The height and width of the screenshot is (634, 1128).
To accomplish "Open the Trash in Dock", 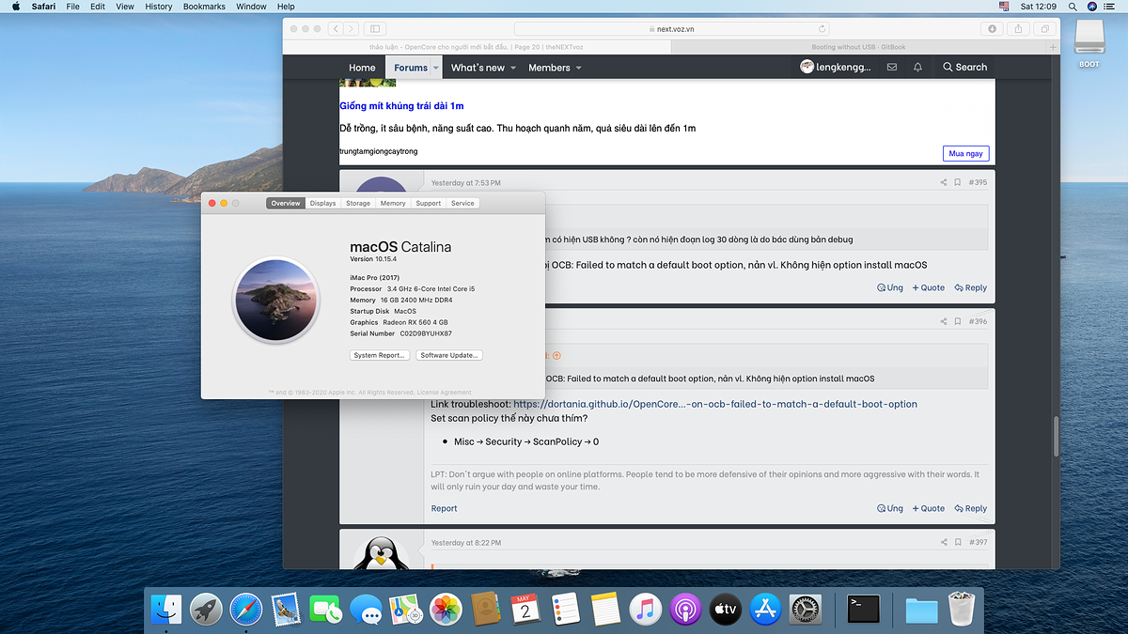I will pyautogui.click(x=960, y=610).
